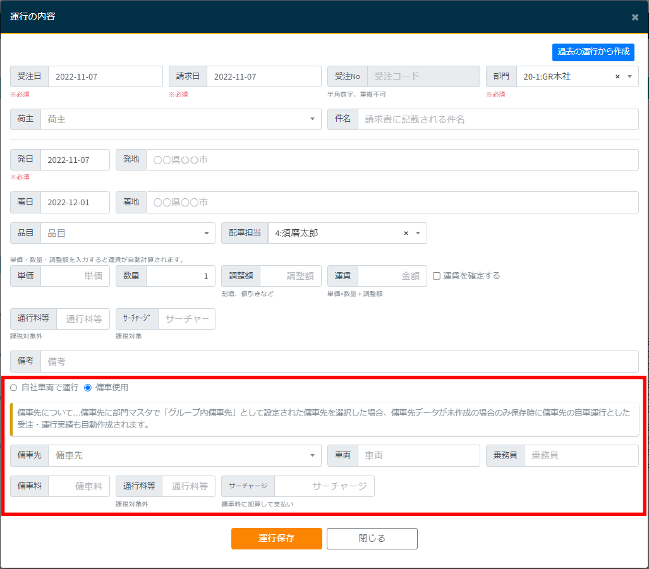Clear the 配車担当 selection with x icon
This screenshot has height=569, width=649.
(x=406, y=233)
